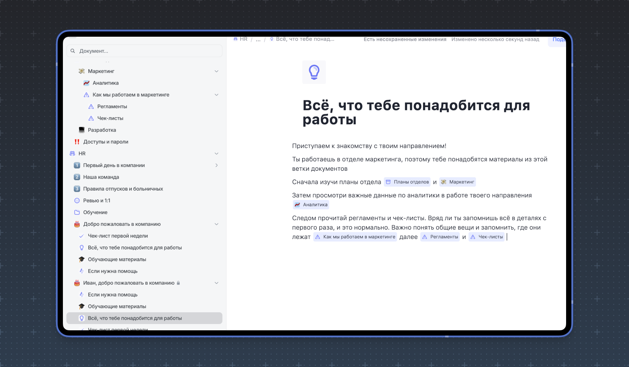
Task: Click the breadcrumb ellipsis in header
Action: [x=258, y=40]
